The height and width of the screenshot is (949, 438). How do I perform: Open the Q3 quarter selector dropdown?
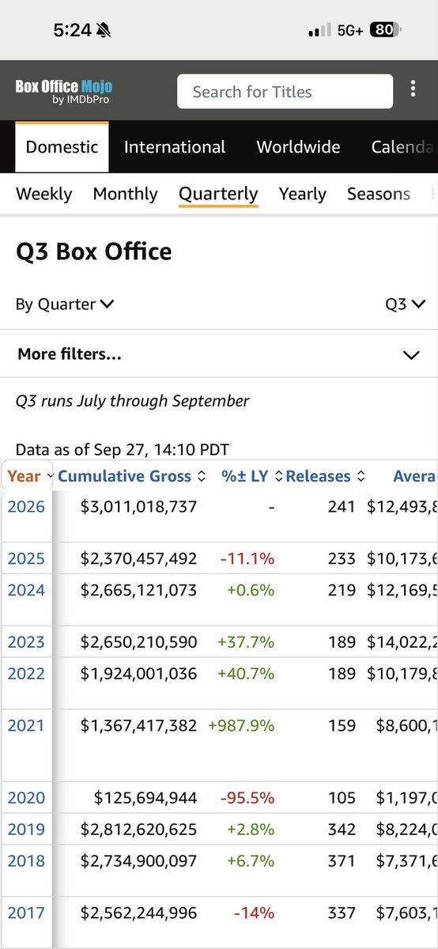point(406,304)
